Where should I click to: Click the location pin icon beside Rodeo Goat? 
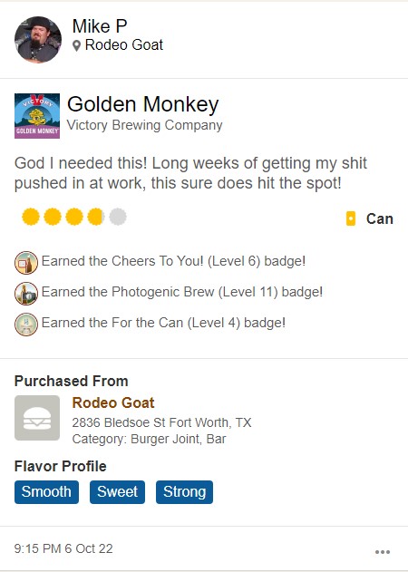(76, 46)
